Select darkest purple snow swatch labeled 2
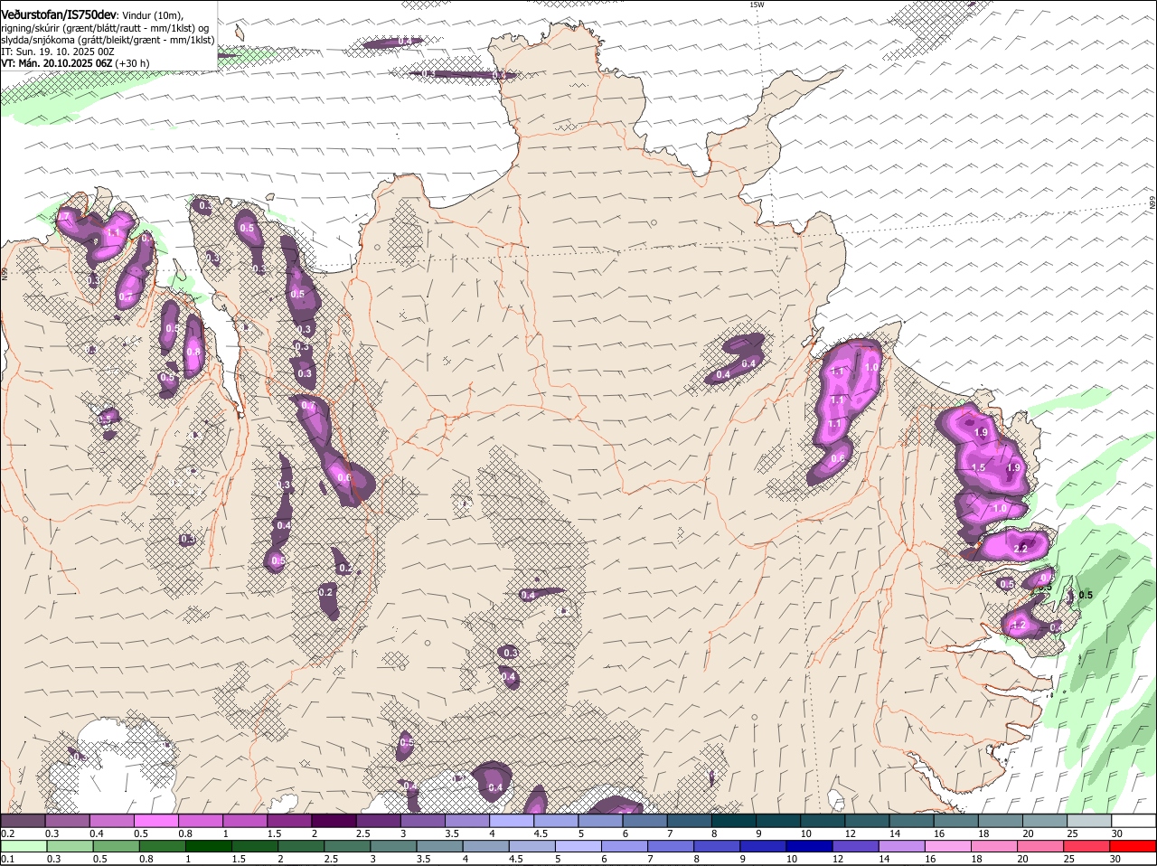Screen dimensions: 1157x866 [333, 821]
